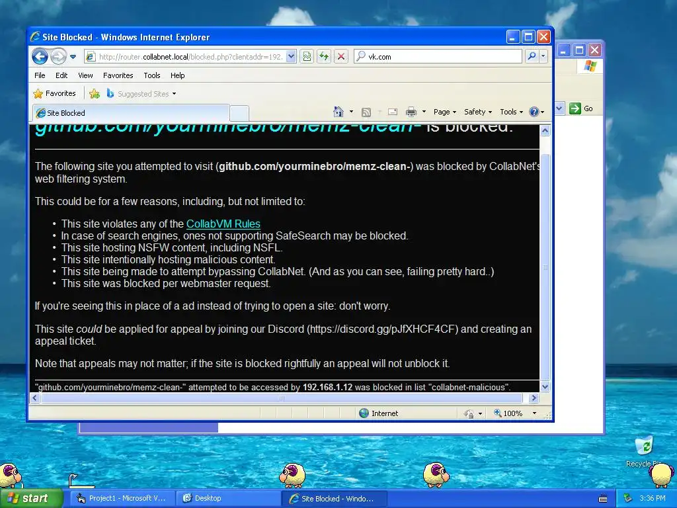Switch to Project1 Microsoft taskbar item
677x508 pixels.
pyautogui.click(x=122, y=499)
